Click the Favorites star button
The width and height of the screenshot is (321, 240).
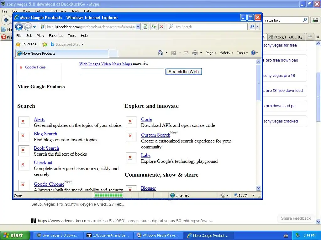(26, 44)
